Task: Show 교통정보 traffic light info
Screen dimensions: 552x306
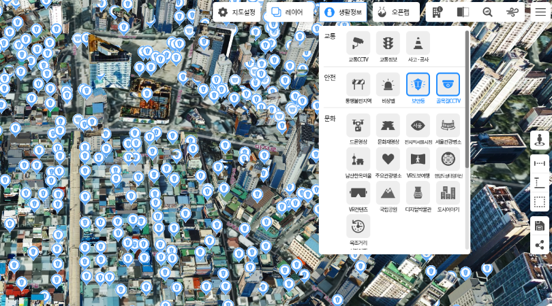Action: coord(388,44)
